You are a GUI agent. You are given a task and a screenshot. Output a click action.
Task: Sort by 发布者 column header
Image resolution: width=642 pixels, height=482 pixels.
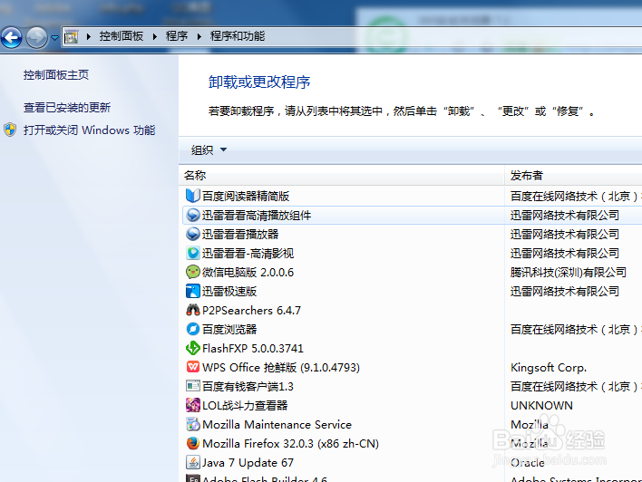point(527,176)
